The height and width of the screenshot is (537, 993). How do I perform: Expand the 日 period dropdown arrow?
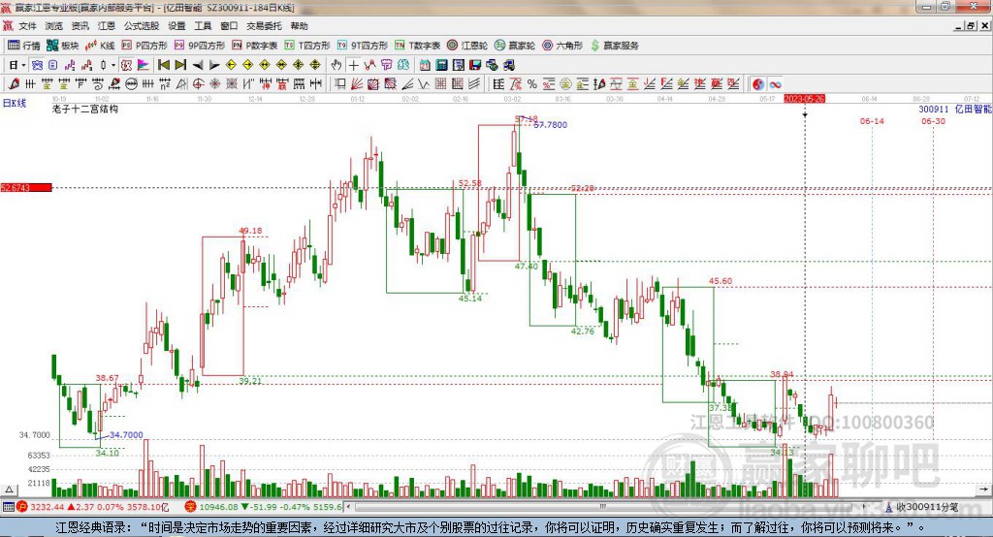(23, 65)
